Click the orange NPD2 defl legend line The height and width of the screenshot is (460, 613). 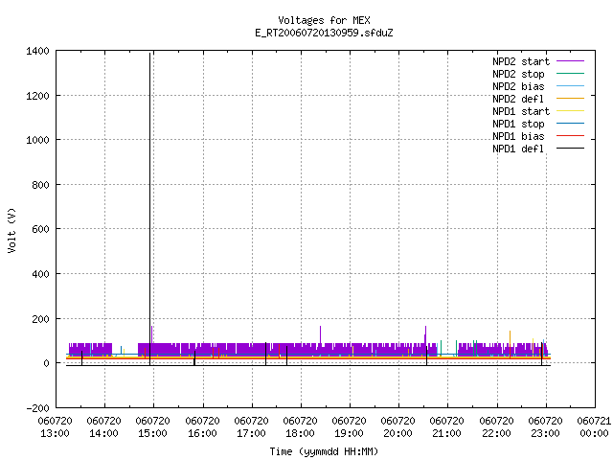(570, 98)
